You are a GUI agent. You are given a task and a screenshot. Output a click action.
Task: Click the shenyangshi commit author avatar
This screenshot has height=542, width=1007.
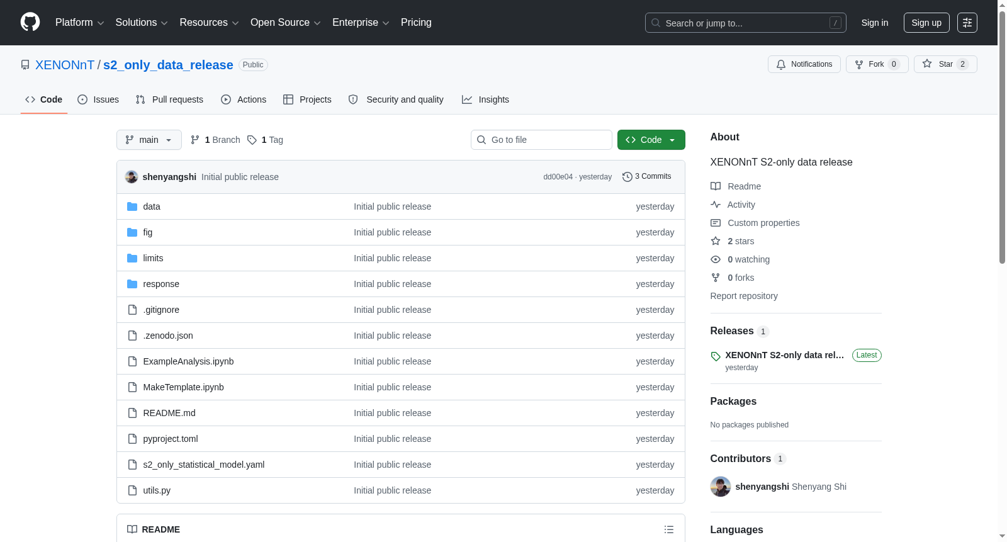coord(132,177)
